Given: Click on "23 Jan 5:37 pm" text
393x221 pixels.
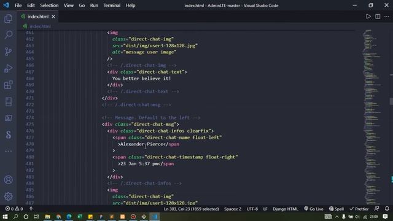Looking at the screenshot, I should click(x=139, y=164).
